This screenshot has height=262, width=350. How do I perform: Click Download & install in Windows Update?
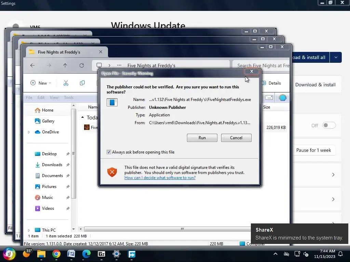pyautogui.click(x=315, y=85)
